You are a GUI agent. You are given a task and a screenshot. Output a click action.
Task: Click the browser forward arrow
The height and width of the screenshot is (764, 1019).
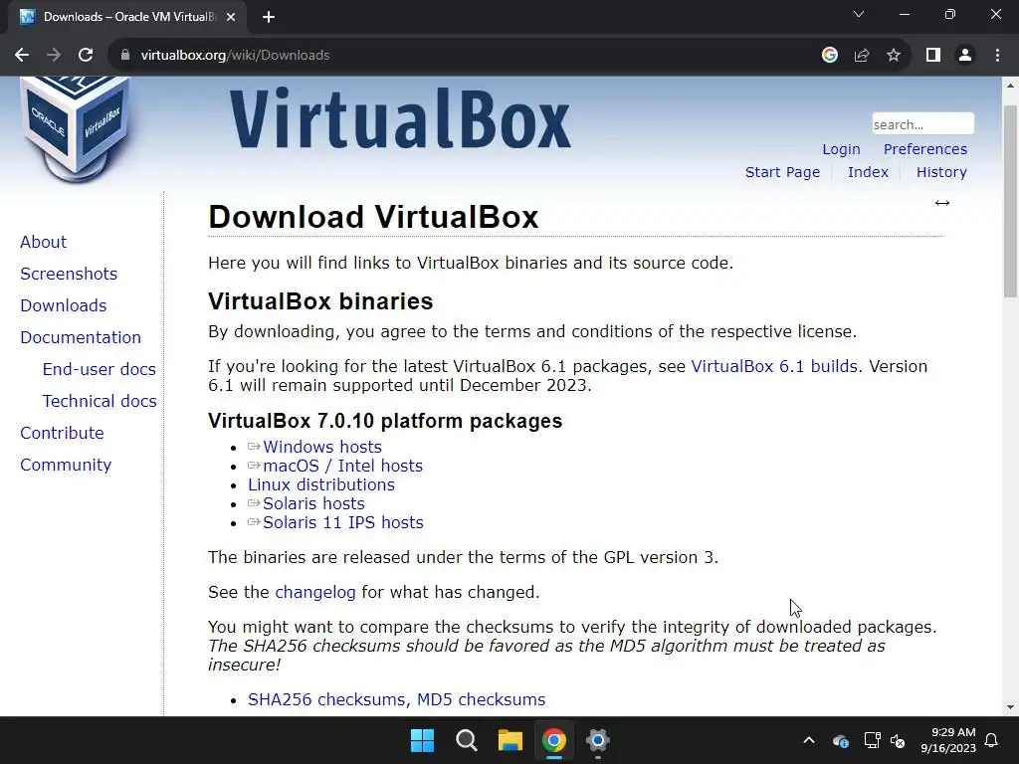point(54,56)
